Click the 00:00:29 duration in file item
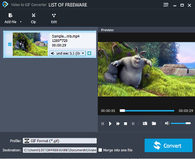Image resolution: width=195 pixels, height=159 pixels. tap(59, 45)
